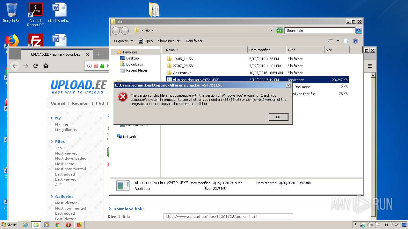Click the Firefox reload button
This screenshot has height=229, width=408.
point(36,66)
